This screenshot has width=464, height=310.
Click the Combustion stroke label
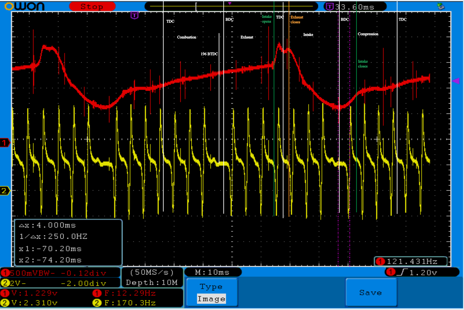click(x=187, y=37)
